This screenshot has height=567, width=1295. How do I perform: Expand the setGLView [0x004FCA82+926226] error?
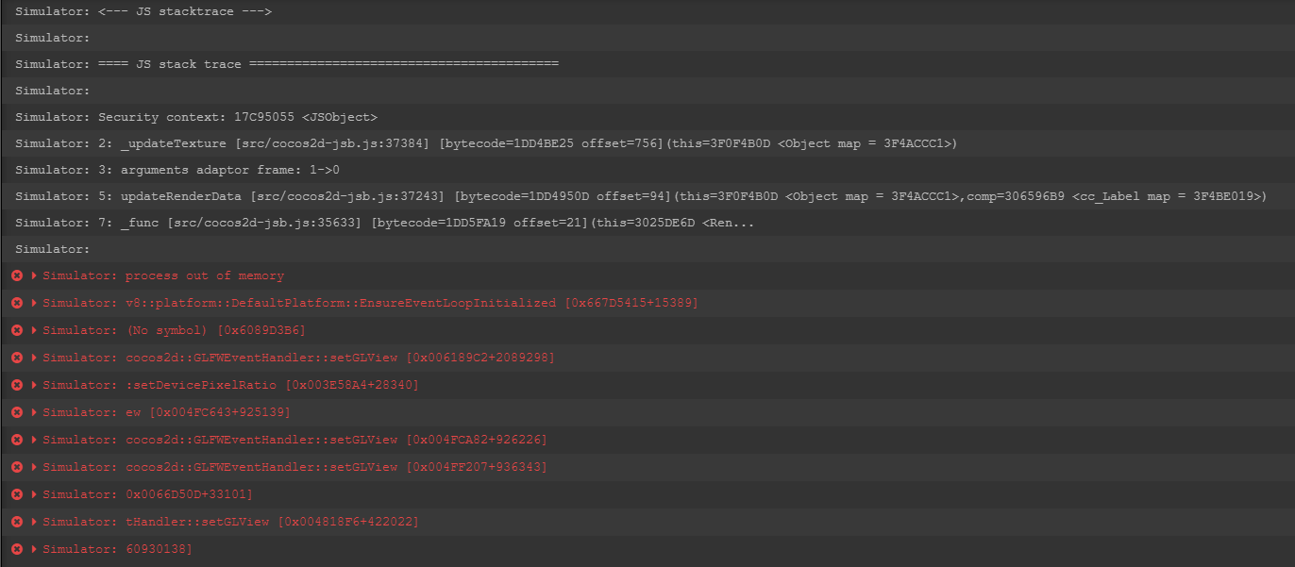(35, 440)
